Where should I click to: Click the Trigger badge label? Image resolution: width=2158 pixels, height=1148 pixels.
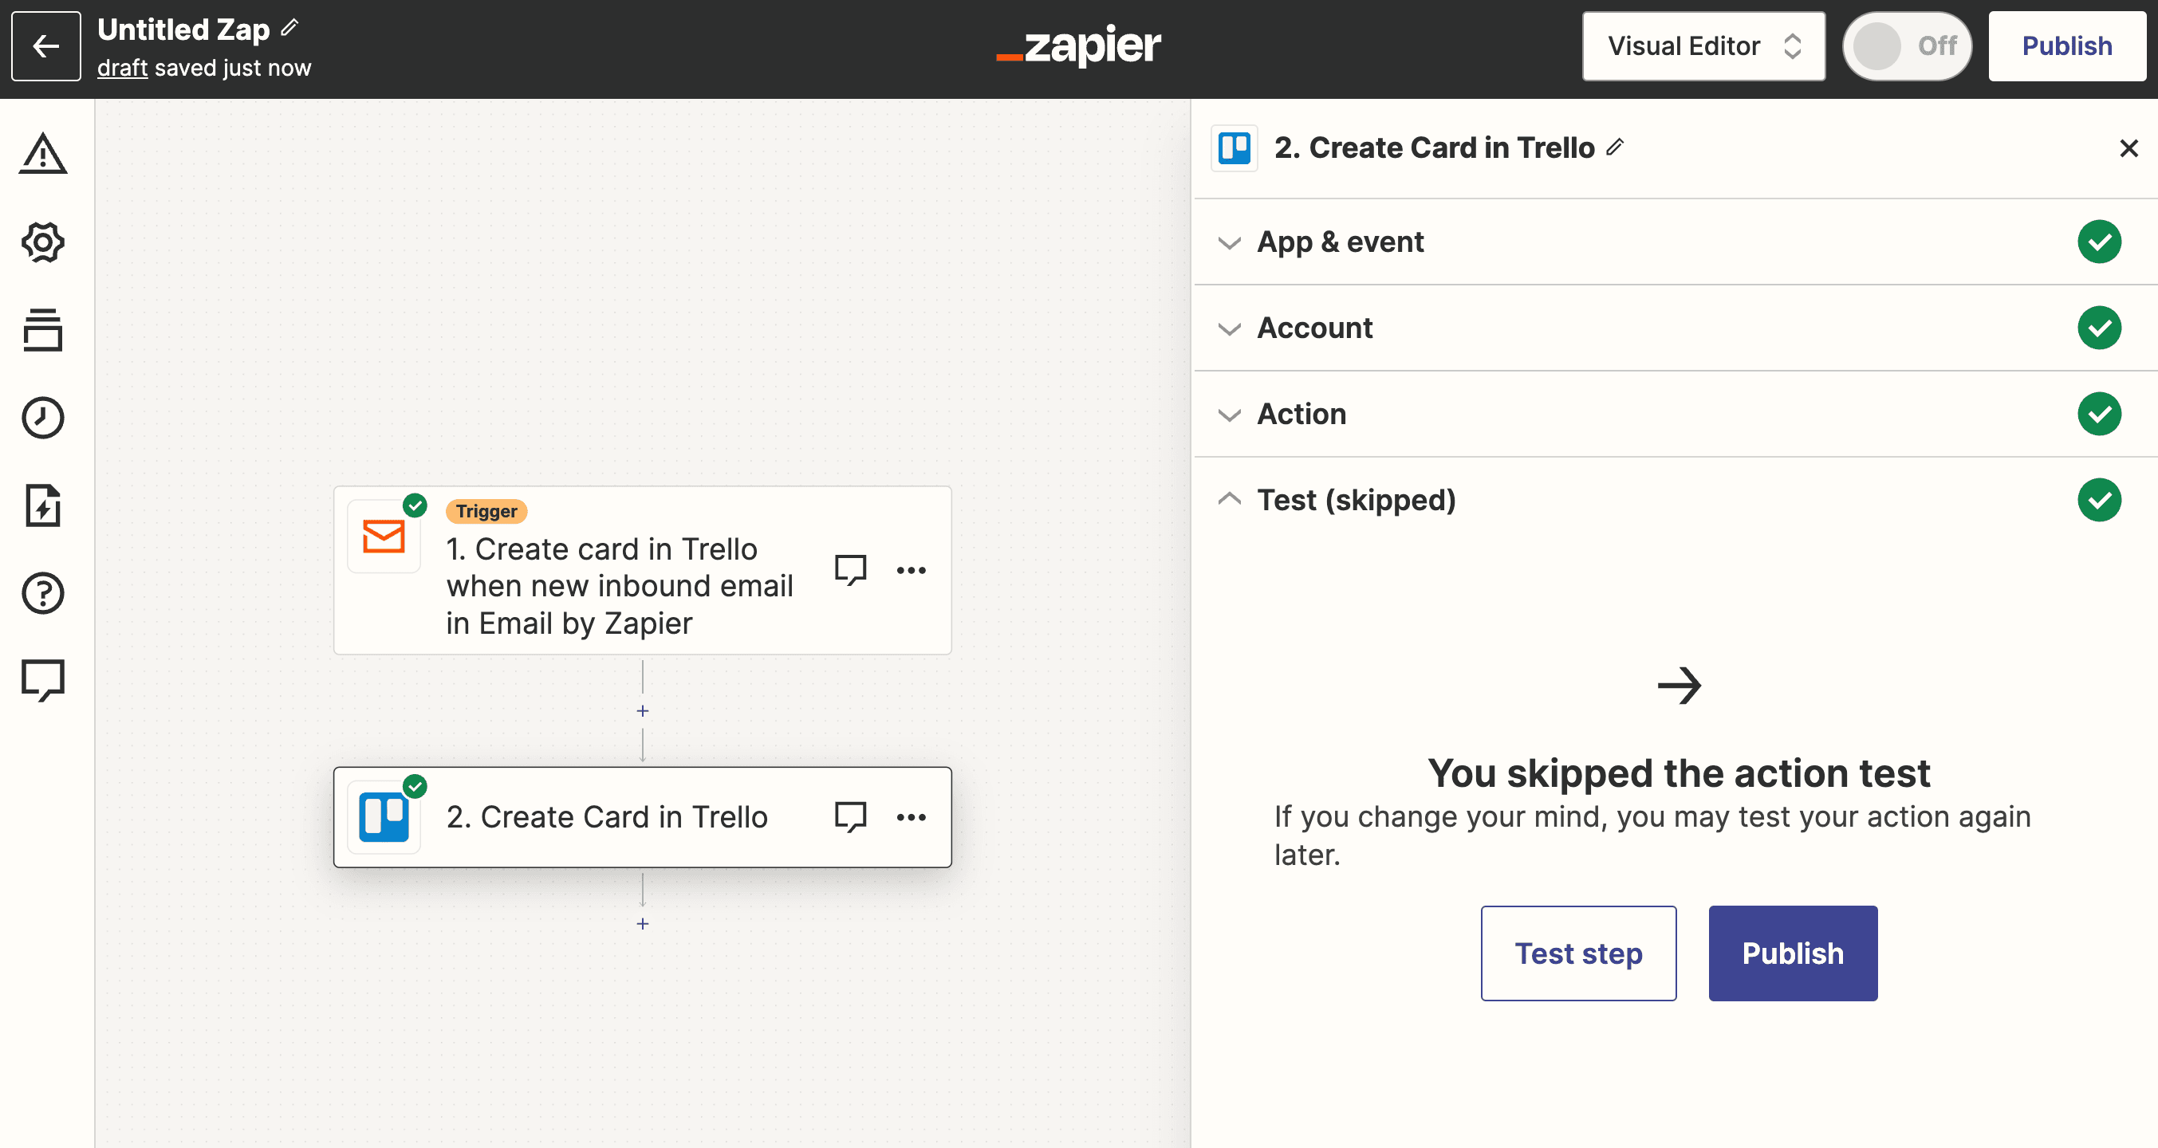486,511
